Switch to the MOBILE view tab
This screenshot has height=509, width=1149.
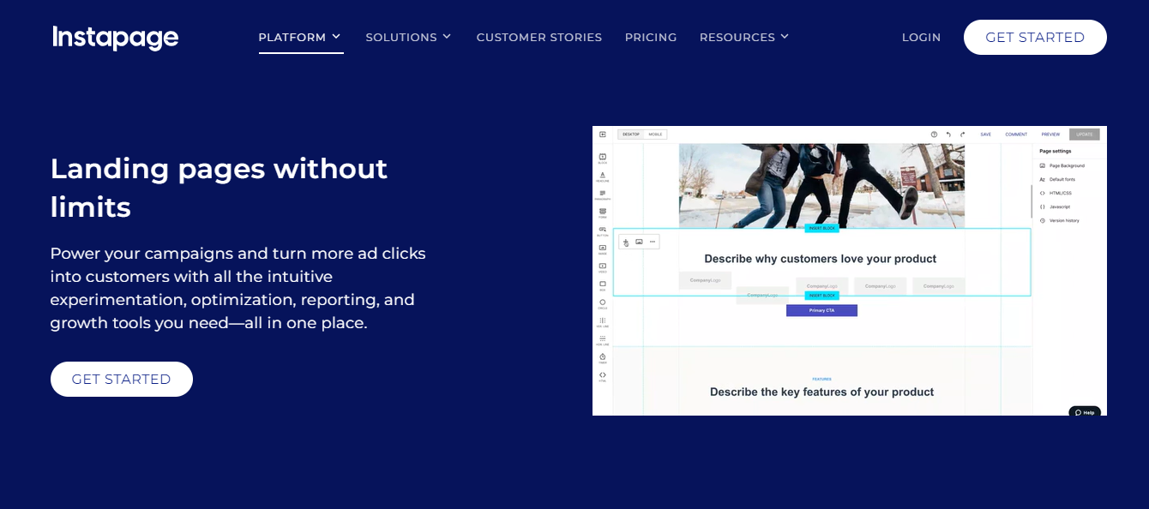[655, 135]
